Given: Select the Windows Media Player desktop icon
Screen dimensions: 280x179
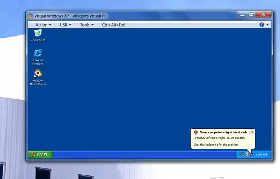Looking at the screenshot, I should point(38,77).
